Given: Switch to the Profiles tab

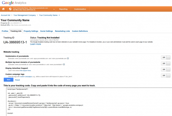Looking at the screenshot, I should click(x=5, y=31).
